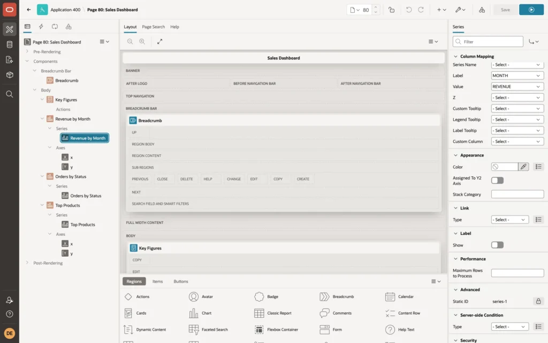
Task: Open the Label dropdown showing MONTH
Action: coord(517,76)
